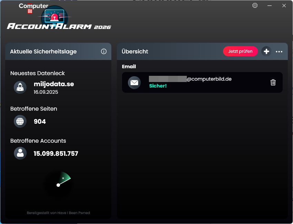Open the three-dots more options menu
This screenshot has width=293, height=224.
pyautogui.click(x=279, y=52)
